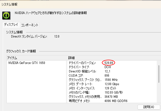Select the 128 ビット value
The image size is (161, 111).
(110, 88)
